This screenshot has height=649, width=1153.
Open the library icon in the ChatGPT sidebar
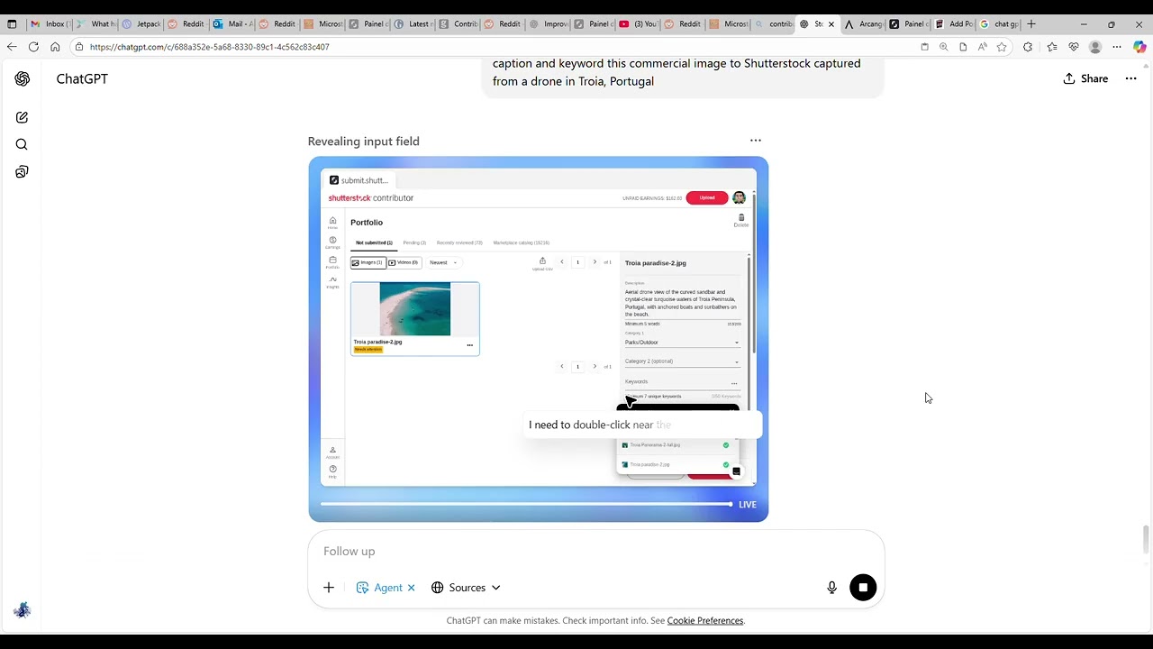[x=22, y=172]
